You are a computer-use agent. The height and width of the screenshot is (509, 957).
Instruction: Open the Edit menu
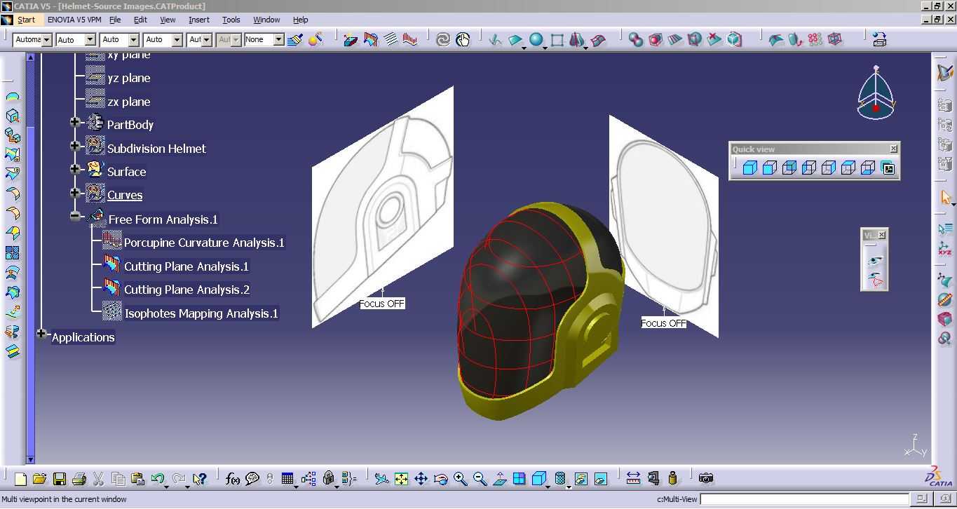(140, 20)
